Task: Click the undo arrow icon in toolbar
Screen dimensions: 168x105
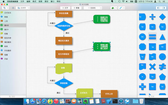Action: (113, 8)
